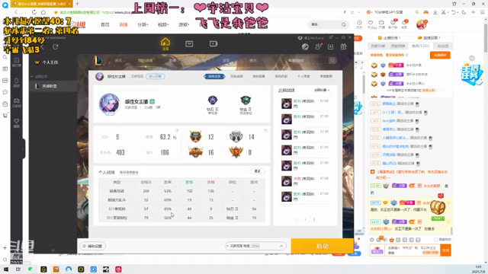Click the summoner search magnifier icon
488x274 pixels.
[332, 60]
